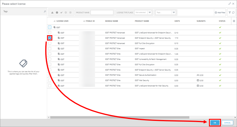Tick the Vulnerability & Patch Management checkbox
The width and height of the screenshot is (237, 127).
coord(50,59)
